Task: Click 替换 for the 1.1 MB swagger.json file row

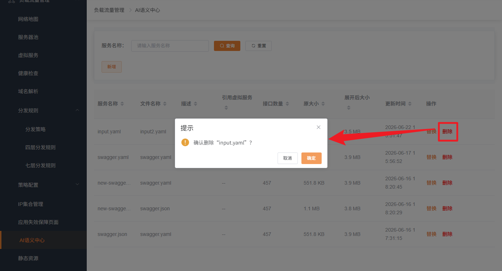Action: click(432, 208)
